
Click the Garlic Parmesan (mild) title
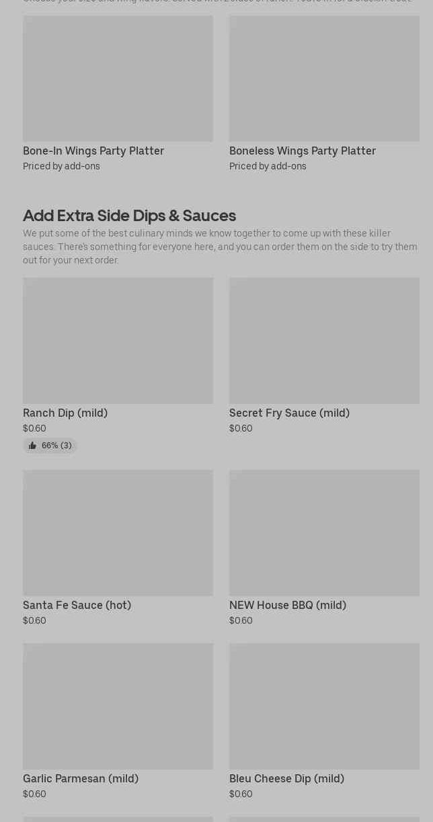coord(81,778)
